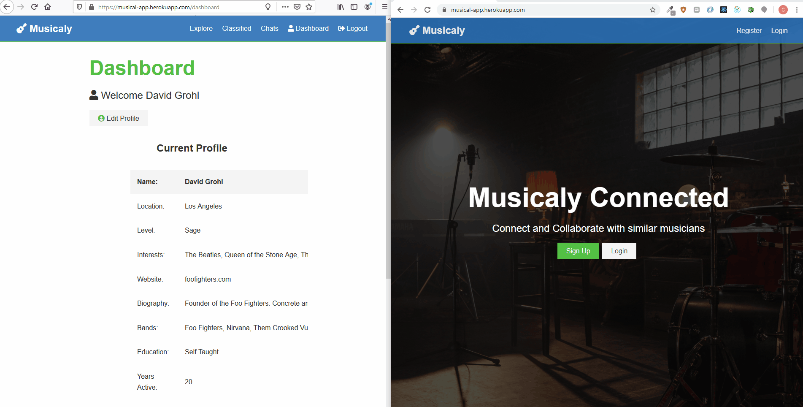Bookmark dashboard page with Firefox star
Image resolution: width=803 pixels, height=407 pixels.
(309, 7)
